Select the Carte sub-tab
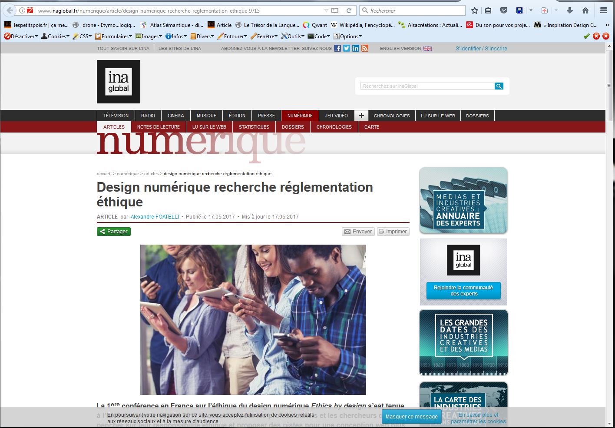Screen dimensions: 615x428 point(372,127)
